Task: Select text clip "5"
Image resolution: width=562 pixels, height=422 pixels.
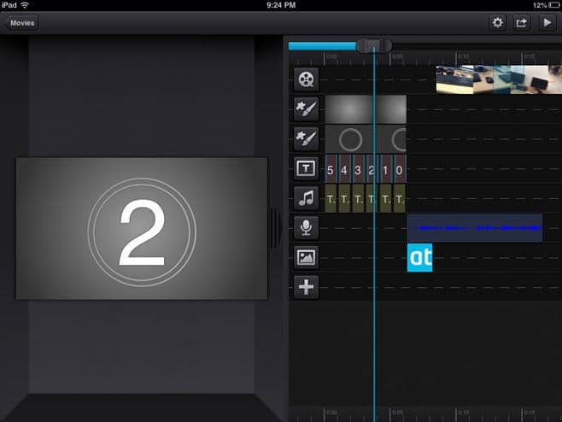Action: click(x=331, y=170)
